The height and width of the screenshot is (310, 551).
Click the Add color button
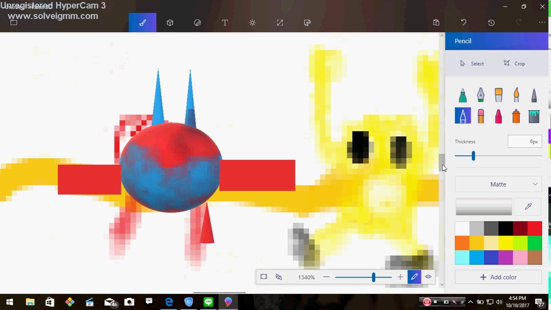[x=498, y=277]
